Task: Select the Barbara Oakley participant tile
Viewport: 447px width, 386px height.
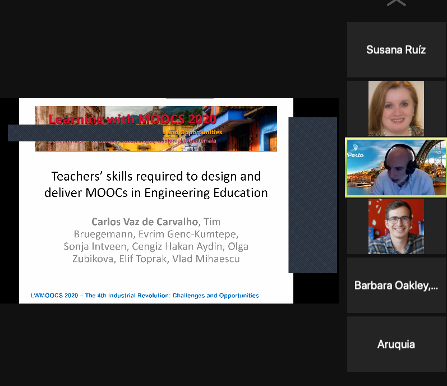Action: pyautogui.click(x=397, y=286)
